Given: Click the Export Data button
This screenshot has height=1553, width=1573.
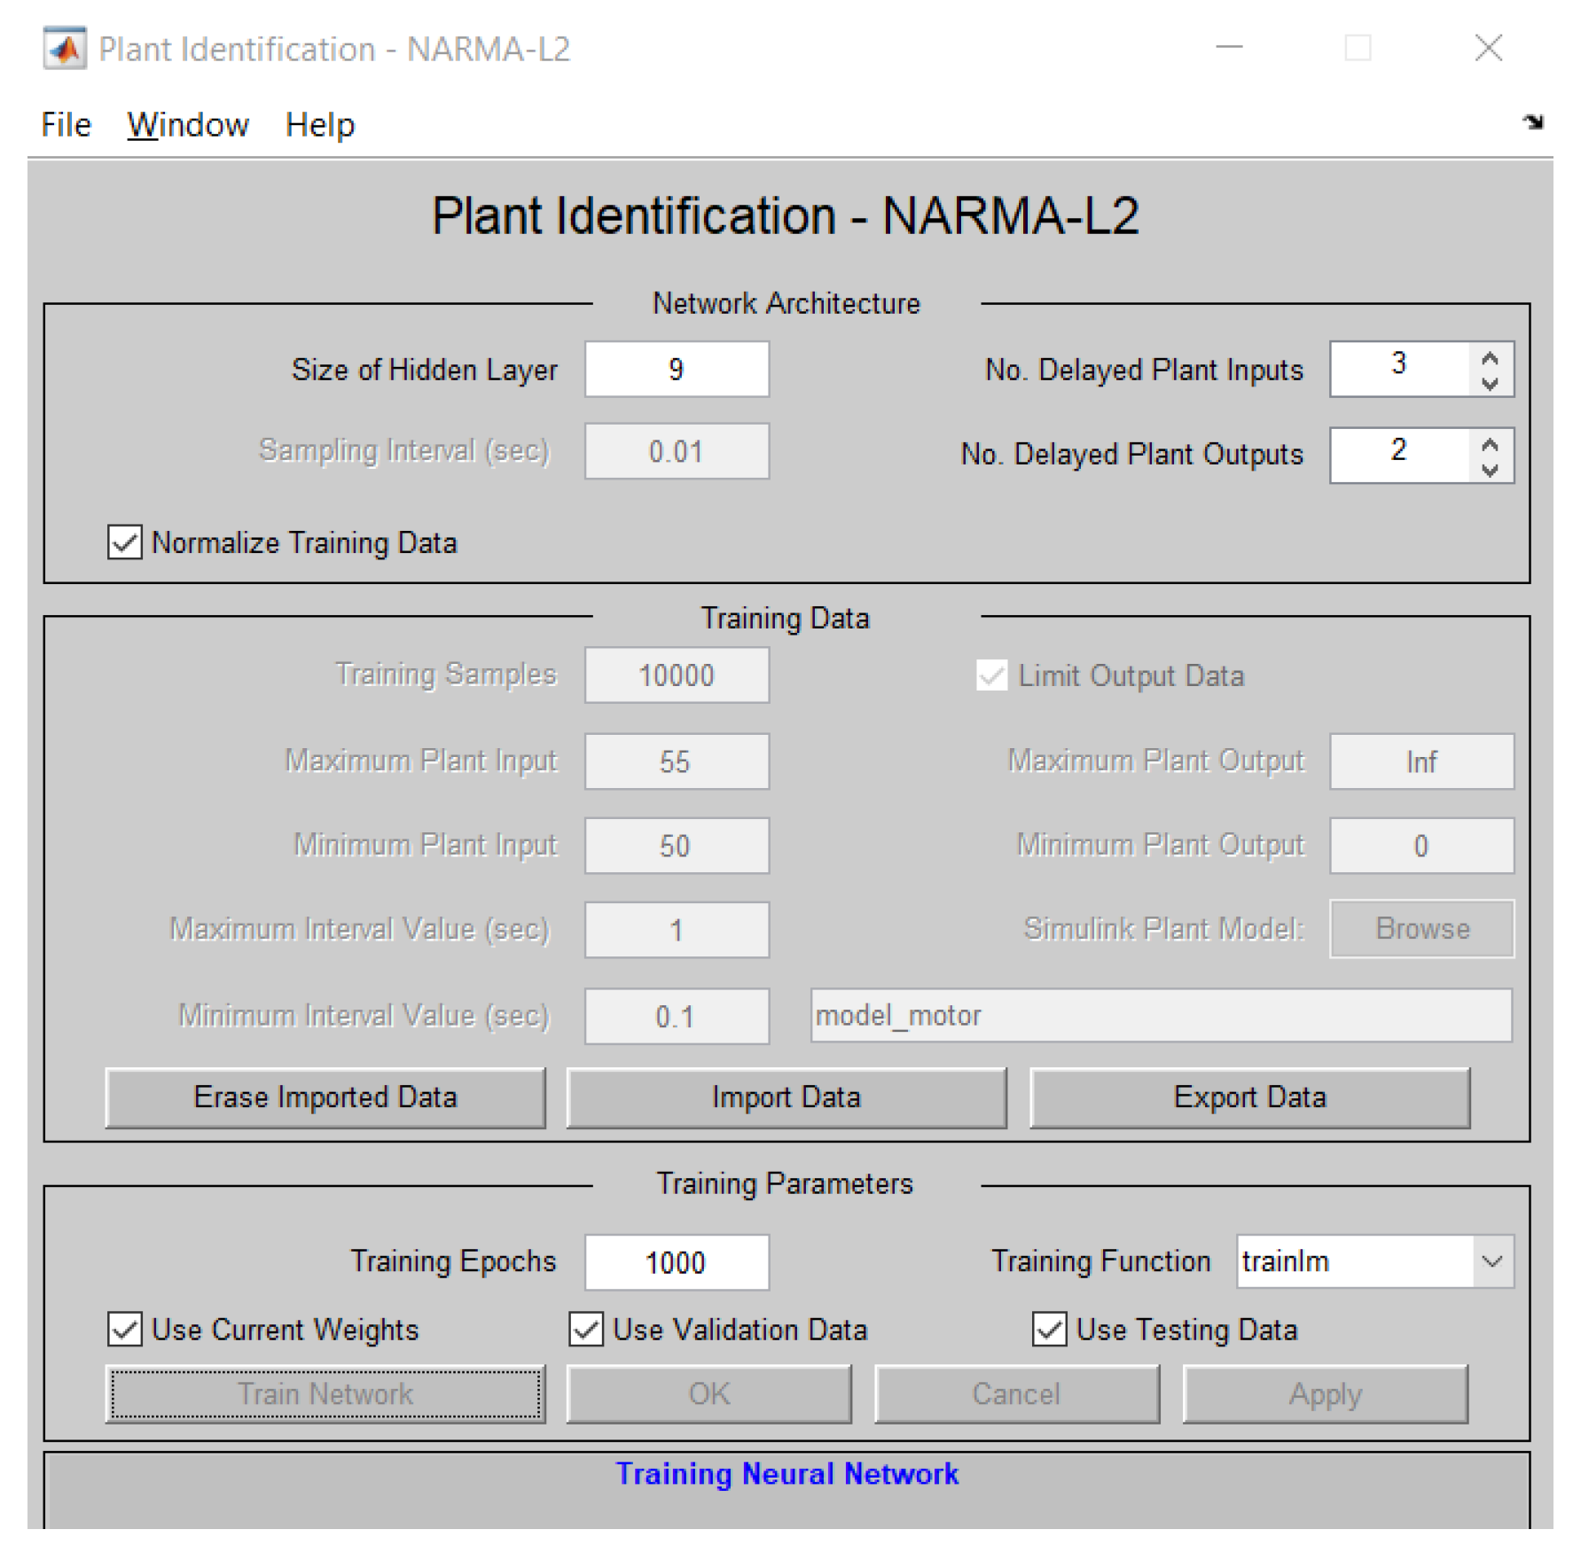Looking at the screenshot, I should (1250, 1097).
